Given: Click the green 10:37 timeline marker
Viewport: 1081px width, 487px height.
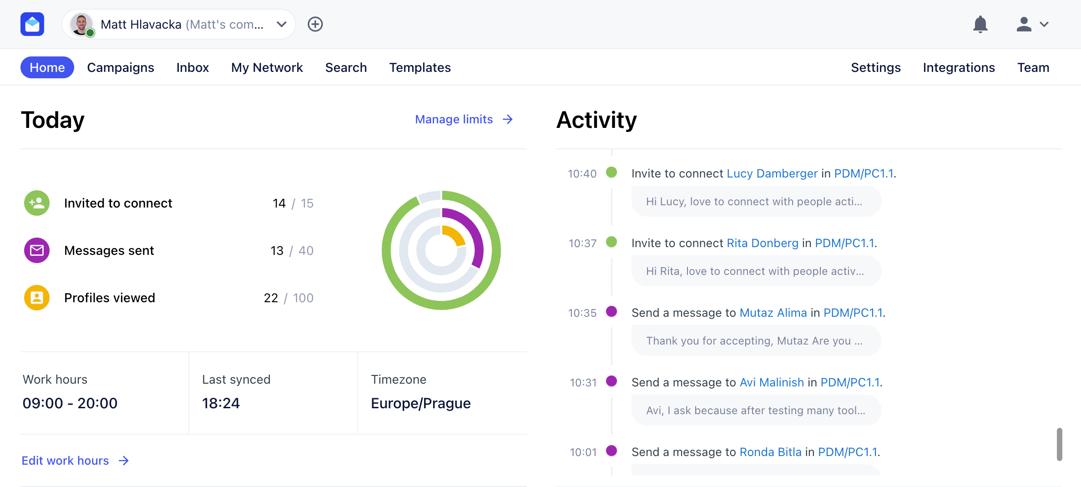Looking at the screenshot, I should (x=611, y=242).
